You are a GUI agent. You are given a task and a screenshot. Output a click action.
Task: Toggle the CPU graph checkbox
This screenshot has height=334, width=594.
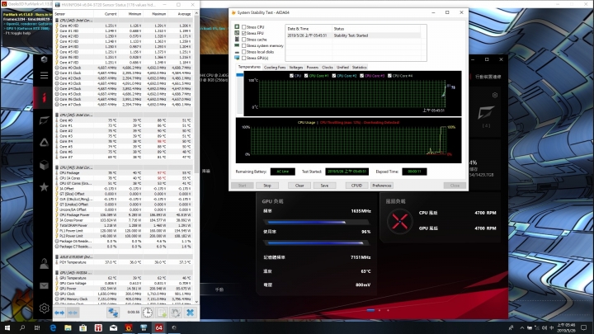point(291,76)
